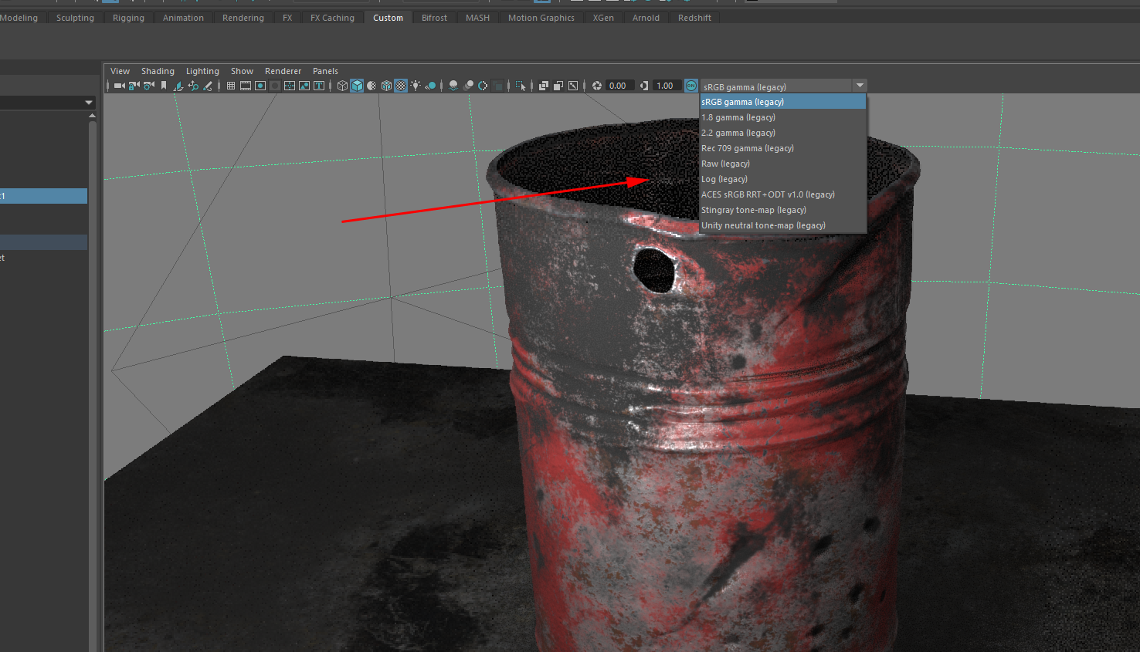Screen dimensions: 1140x652
Task: Select Raw (legacy) from the list
Action: [x=725, y=164]
